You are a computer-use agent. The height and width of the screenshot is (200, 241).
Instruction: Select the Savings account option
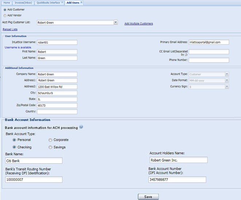(50, 147)
